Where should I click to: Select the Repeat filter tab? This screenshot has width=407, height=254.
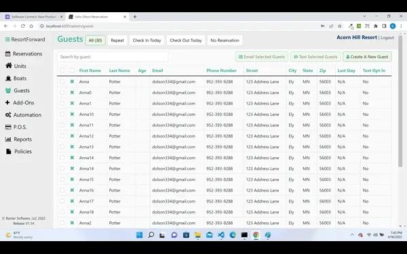click(117, 41)
